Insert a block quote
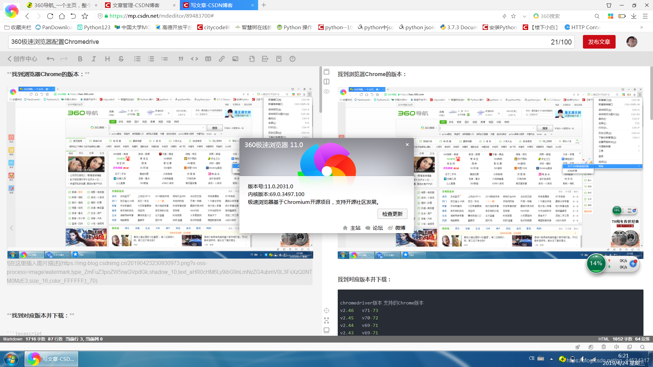The height and width of the screenshot is (367, 653). coord(181,59)
